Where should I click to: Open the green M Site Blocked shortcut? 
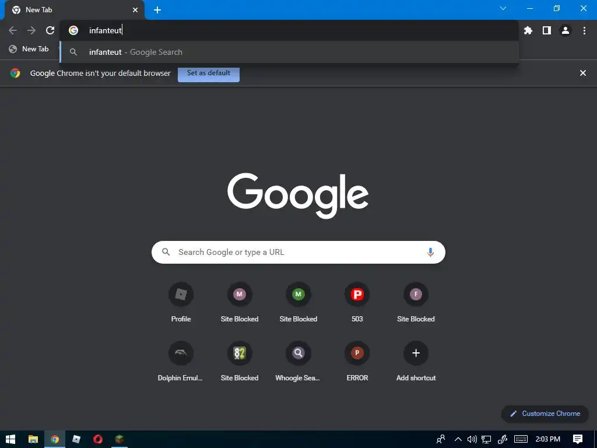tap(298, 303)
